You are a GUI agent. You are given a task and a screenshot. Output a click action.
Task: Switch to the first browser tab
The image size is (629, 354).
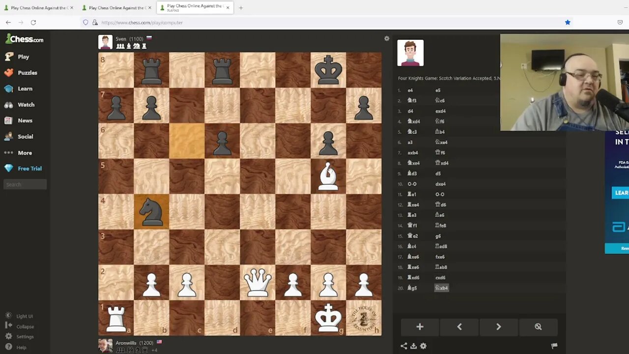click(x=38, y=8)
